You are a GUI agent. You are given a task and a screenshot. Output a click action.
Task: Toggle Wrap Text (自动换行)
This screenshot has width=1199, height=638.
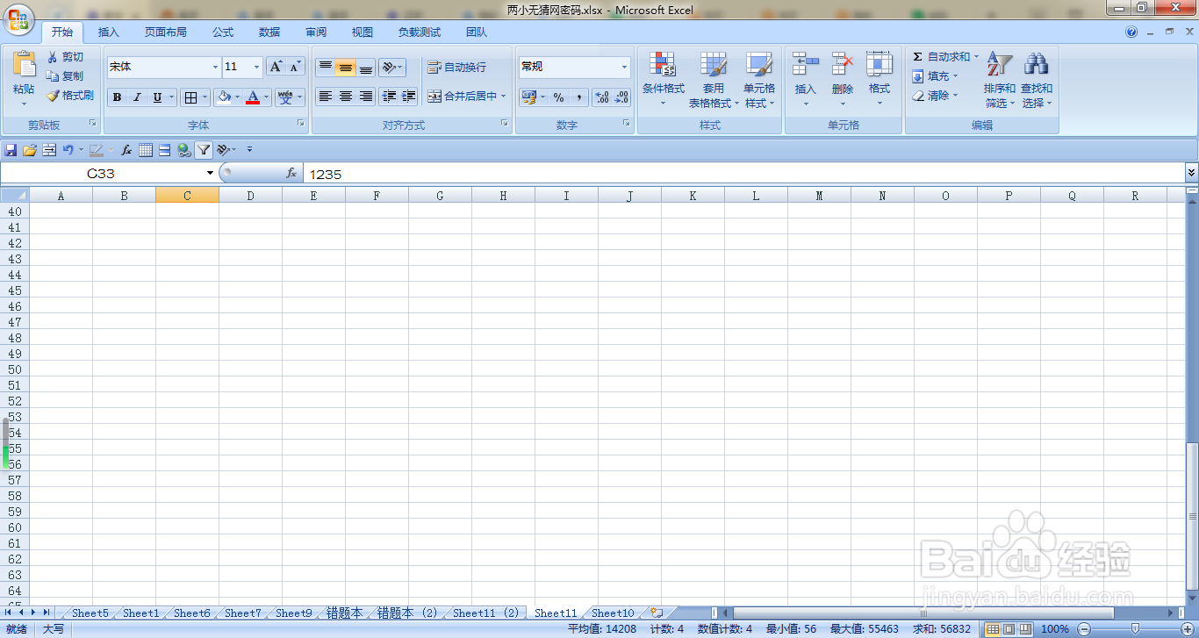coord(456,67)
